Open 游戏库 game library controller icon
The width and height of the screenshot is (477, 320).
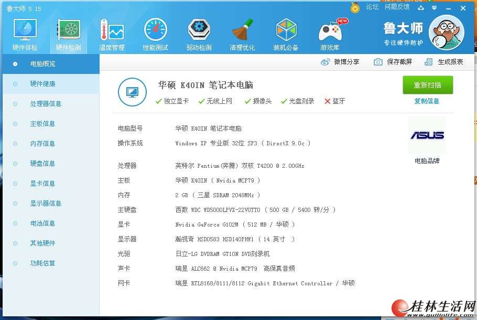tap(330, 31)
